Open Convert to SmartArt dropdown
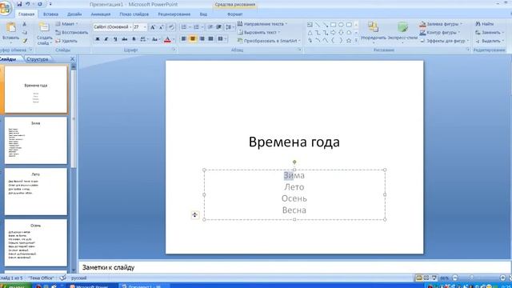This screenshot has height=288, width=512. (269, 41)
